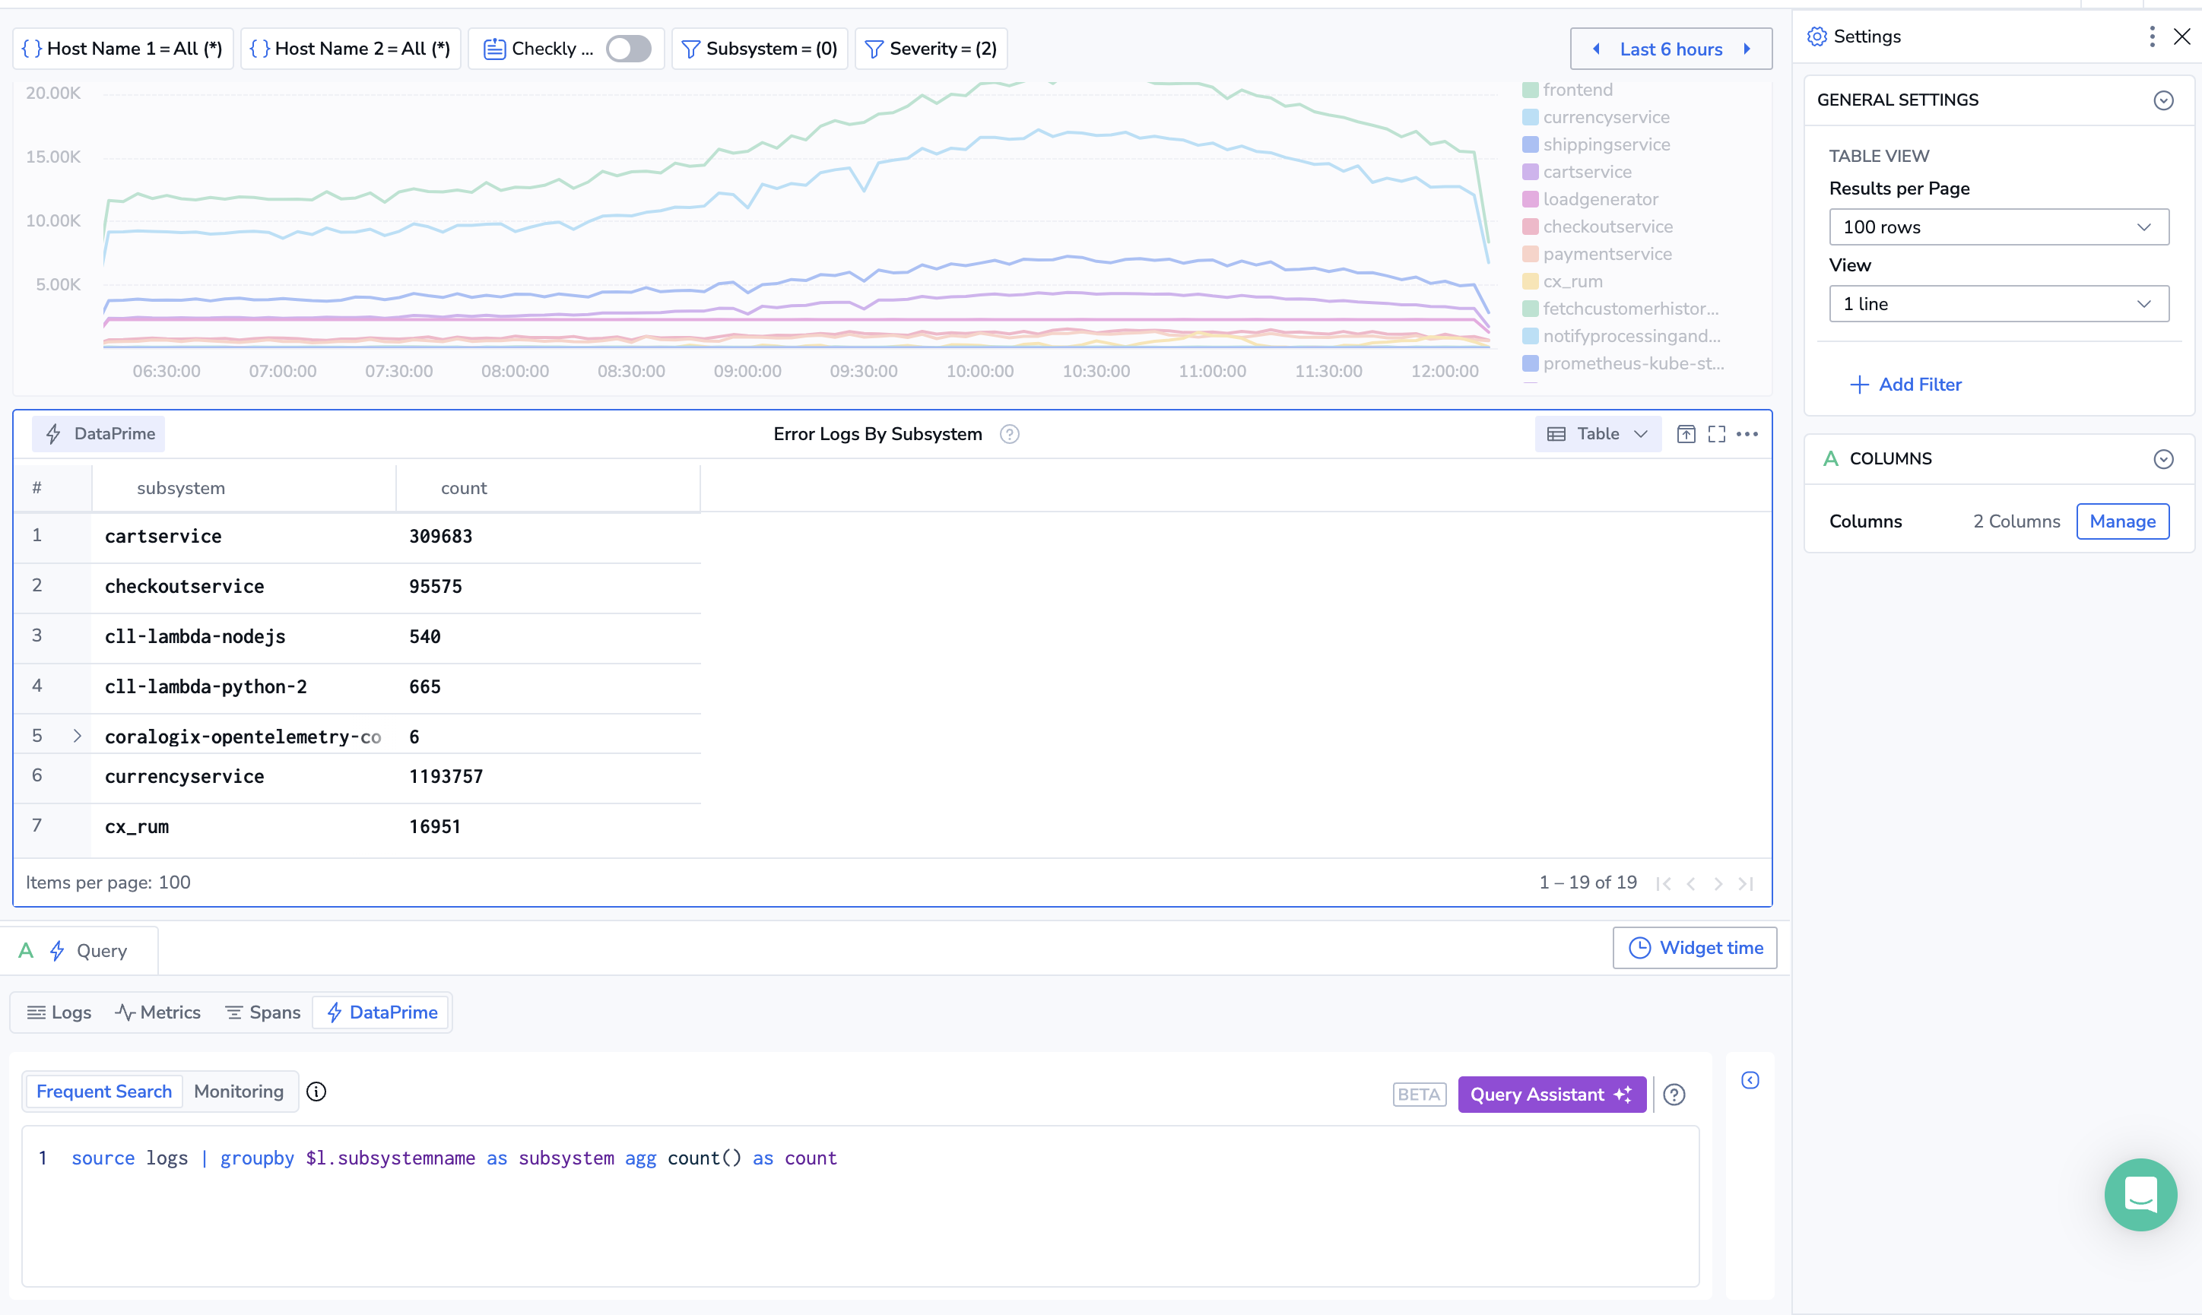Select Frequent Search mode
This screenshot has width=2202, height=1315.
click(x=103, y=1092)
